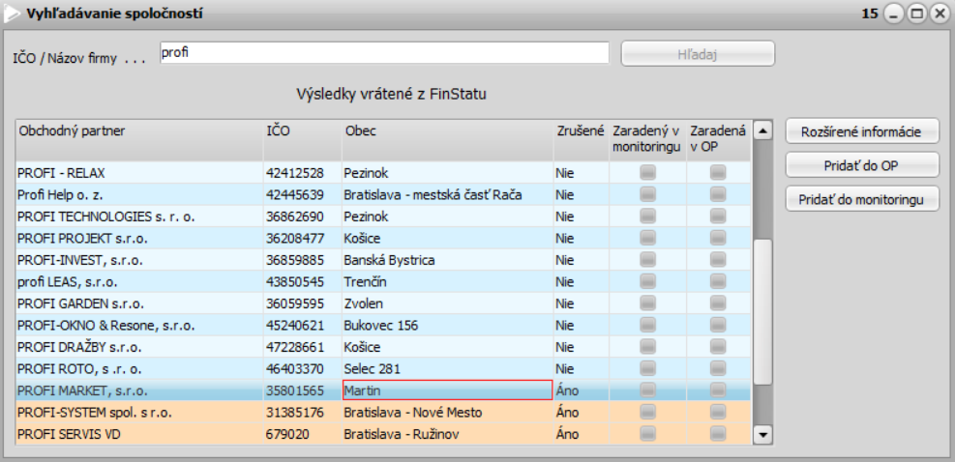955x462 pixels.
Task: Click Obec cell Zvolen
Action: [448, 303]
